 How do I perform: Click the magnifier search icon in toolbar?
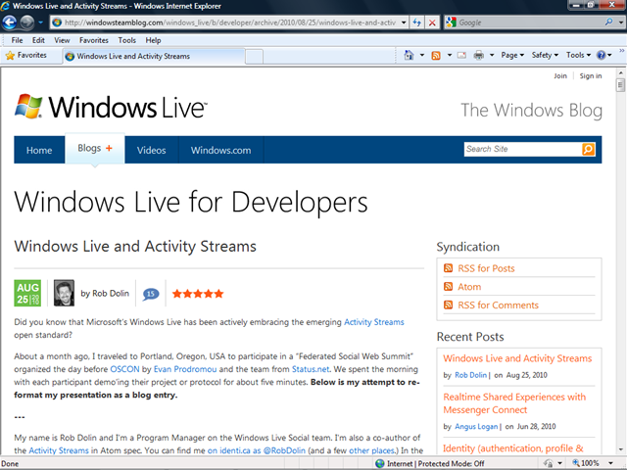[608, 22]
